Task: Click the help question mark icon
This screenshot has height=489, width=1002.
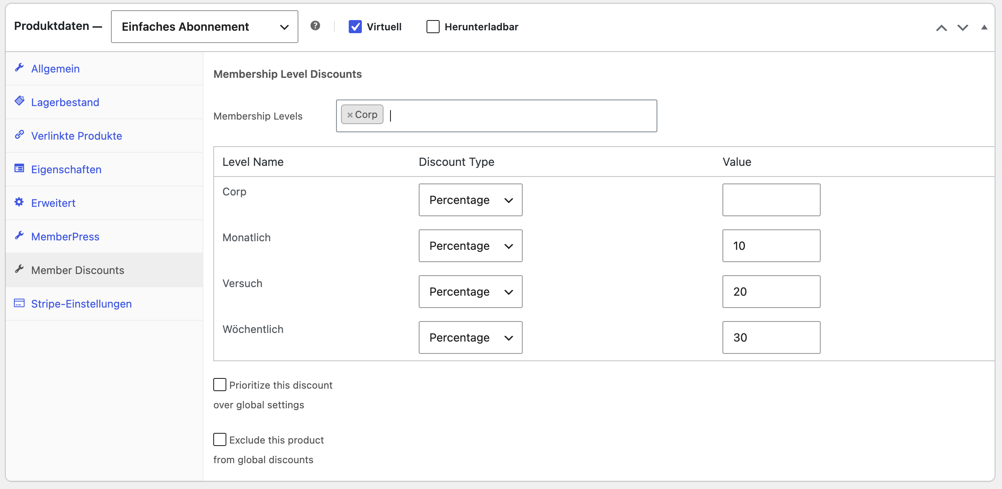Action: point(315,26)
